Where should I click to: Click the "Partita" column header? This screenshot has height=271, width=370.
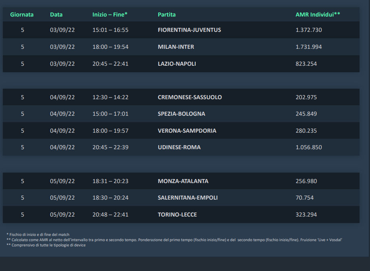click(167, 15)
